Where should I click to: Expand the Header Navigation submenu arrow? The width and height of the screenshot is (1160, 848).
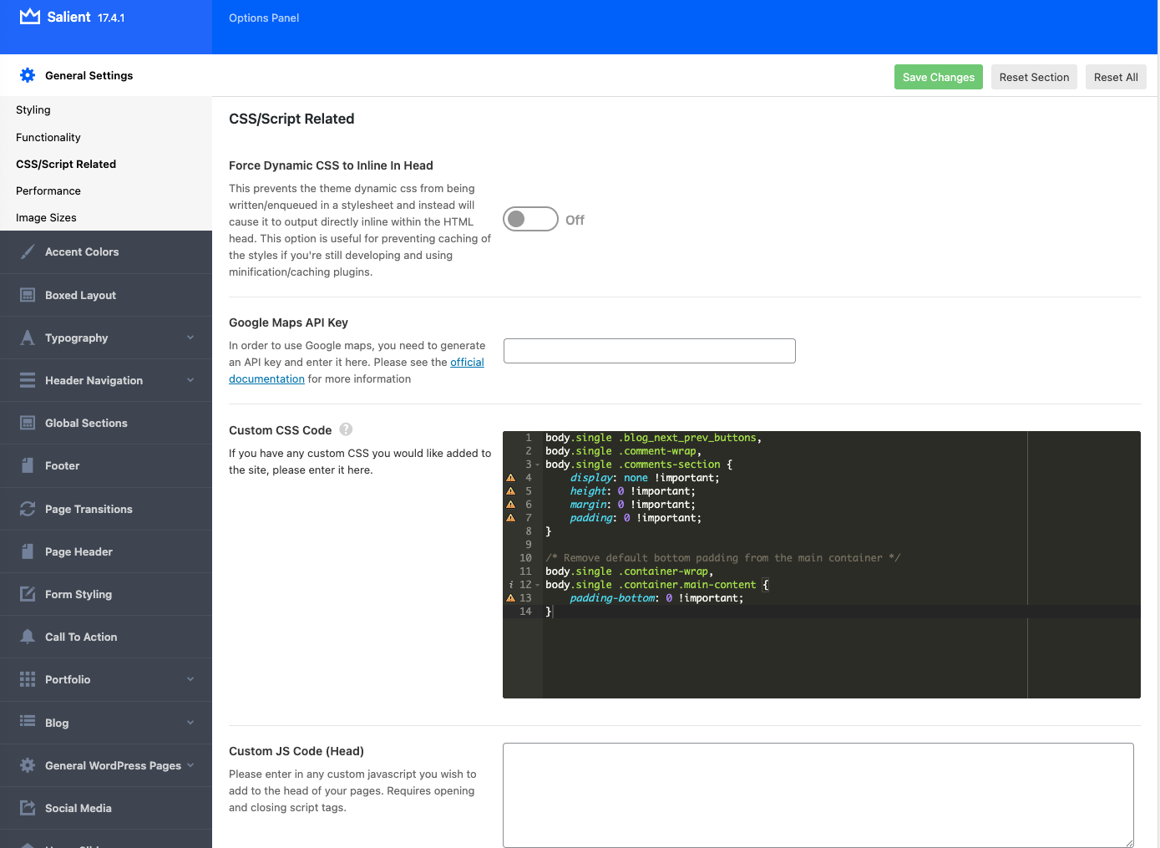(190, 380)
